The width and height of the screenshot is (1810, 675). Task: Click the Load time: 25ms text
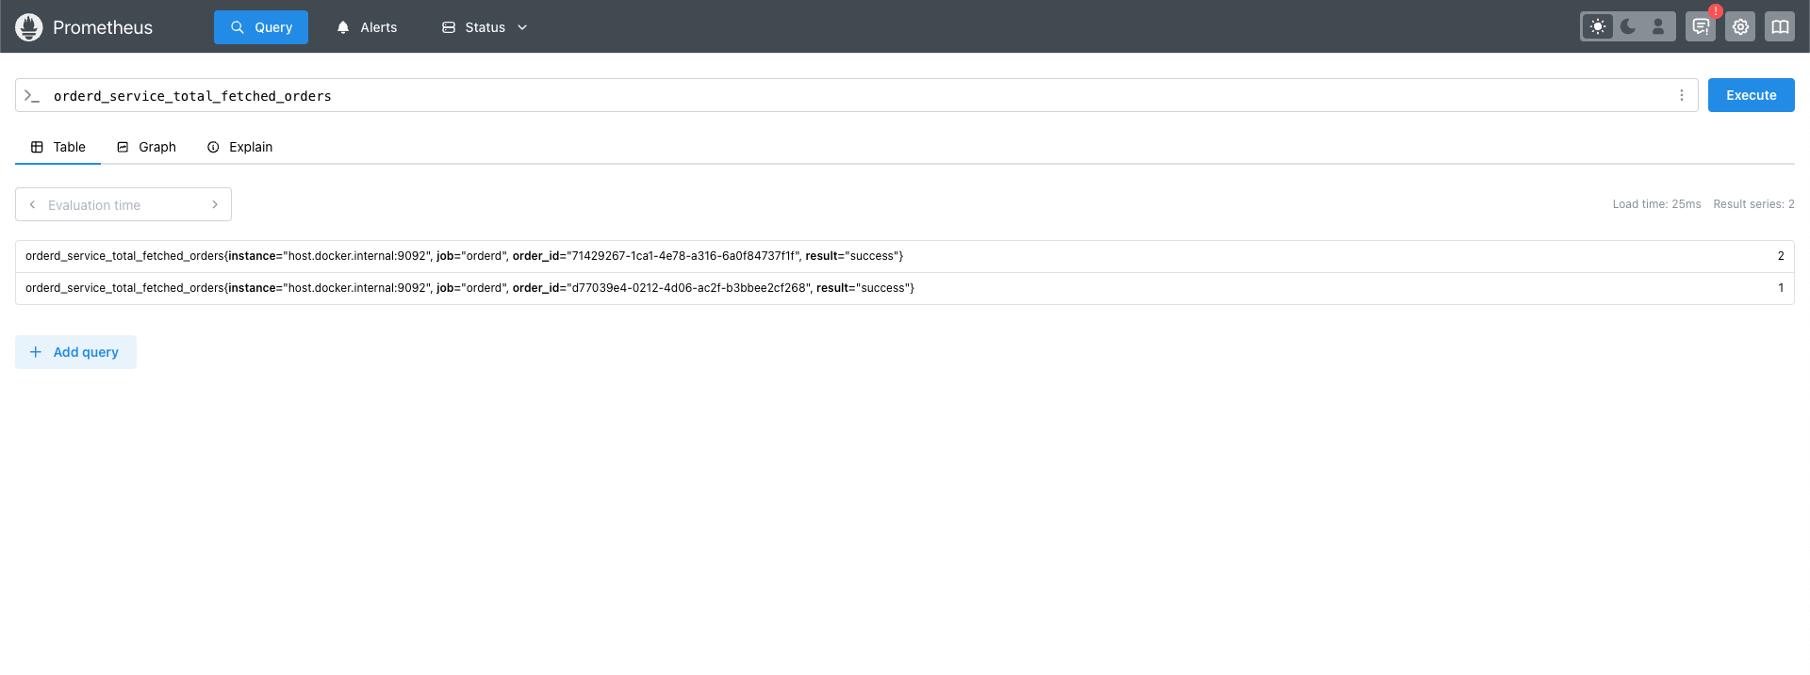(1656, 204)
